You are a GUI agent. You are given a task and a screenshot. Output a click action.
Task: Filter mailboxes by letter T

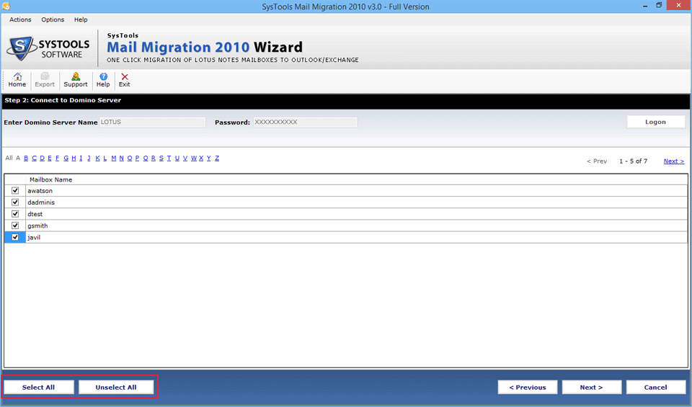(169, 158)
